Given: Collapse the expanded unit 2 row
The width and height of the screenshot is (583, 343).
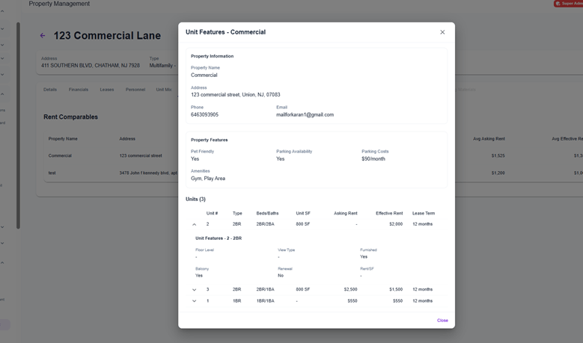Looking at the screenshot, I should [194, 224].
